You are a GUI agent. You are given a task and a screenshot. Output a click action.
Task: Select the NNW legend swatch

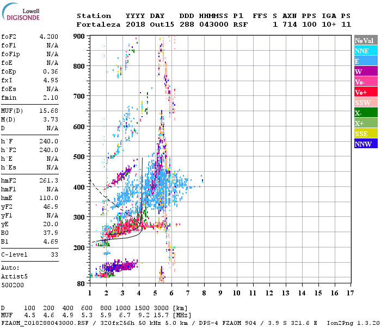point(366,144)
